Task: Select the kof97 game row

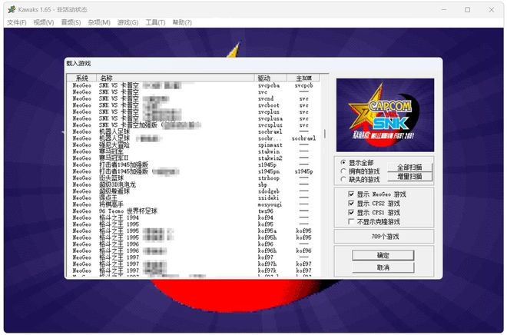Action: (193, 257)
